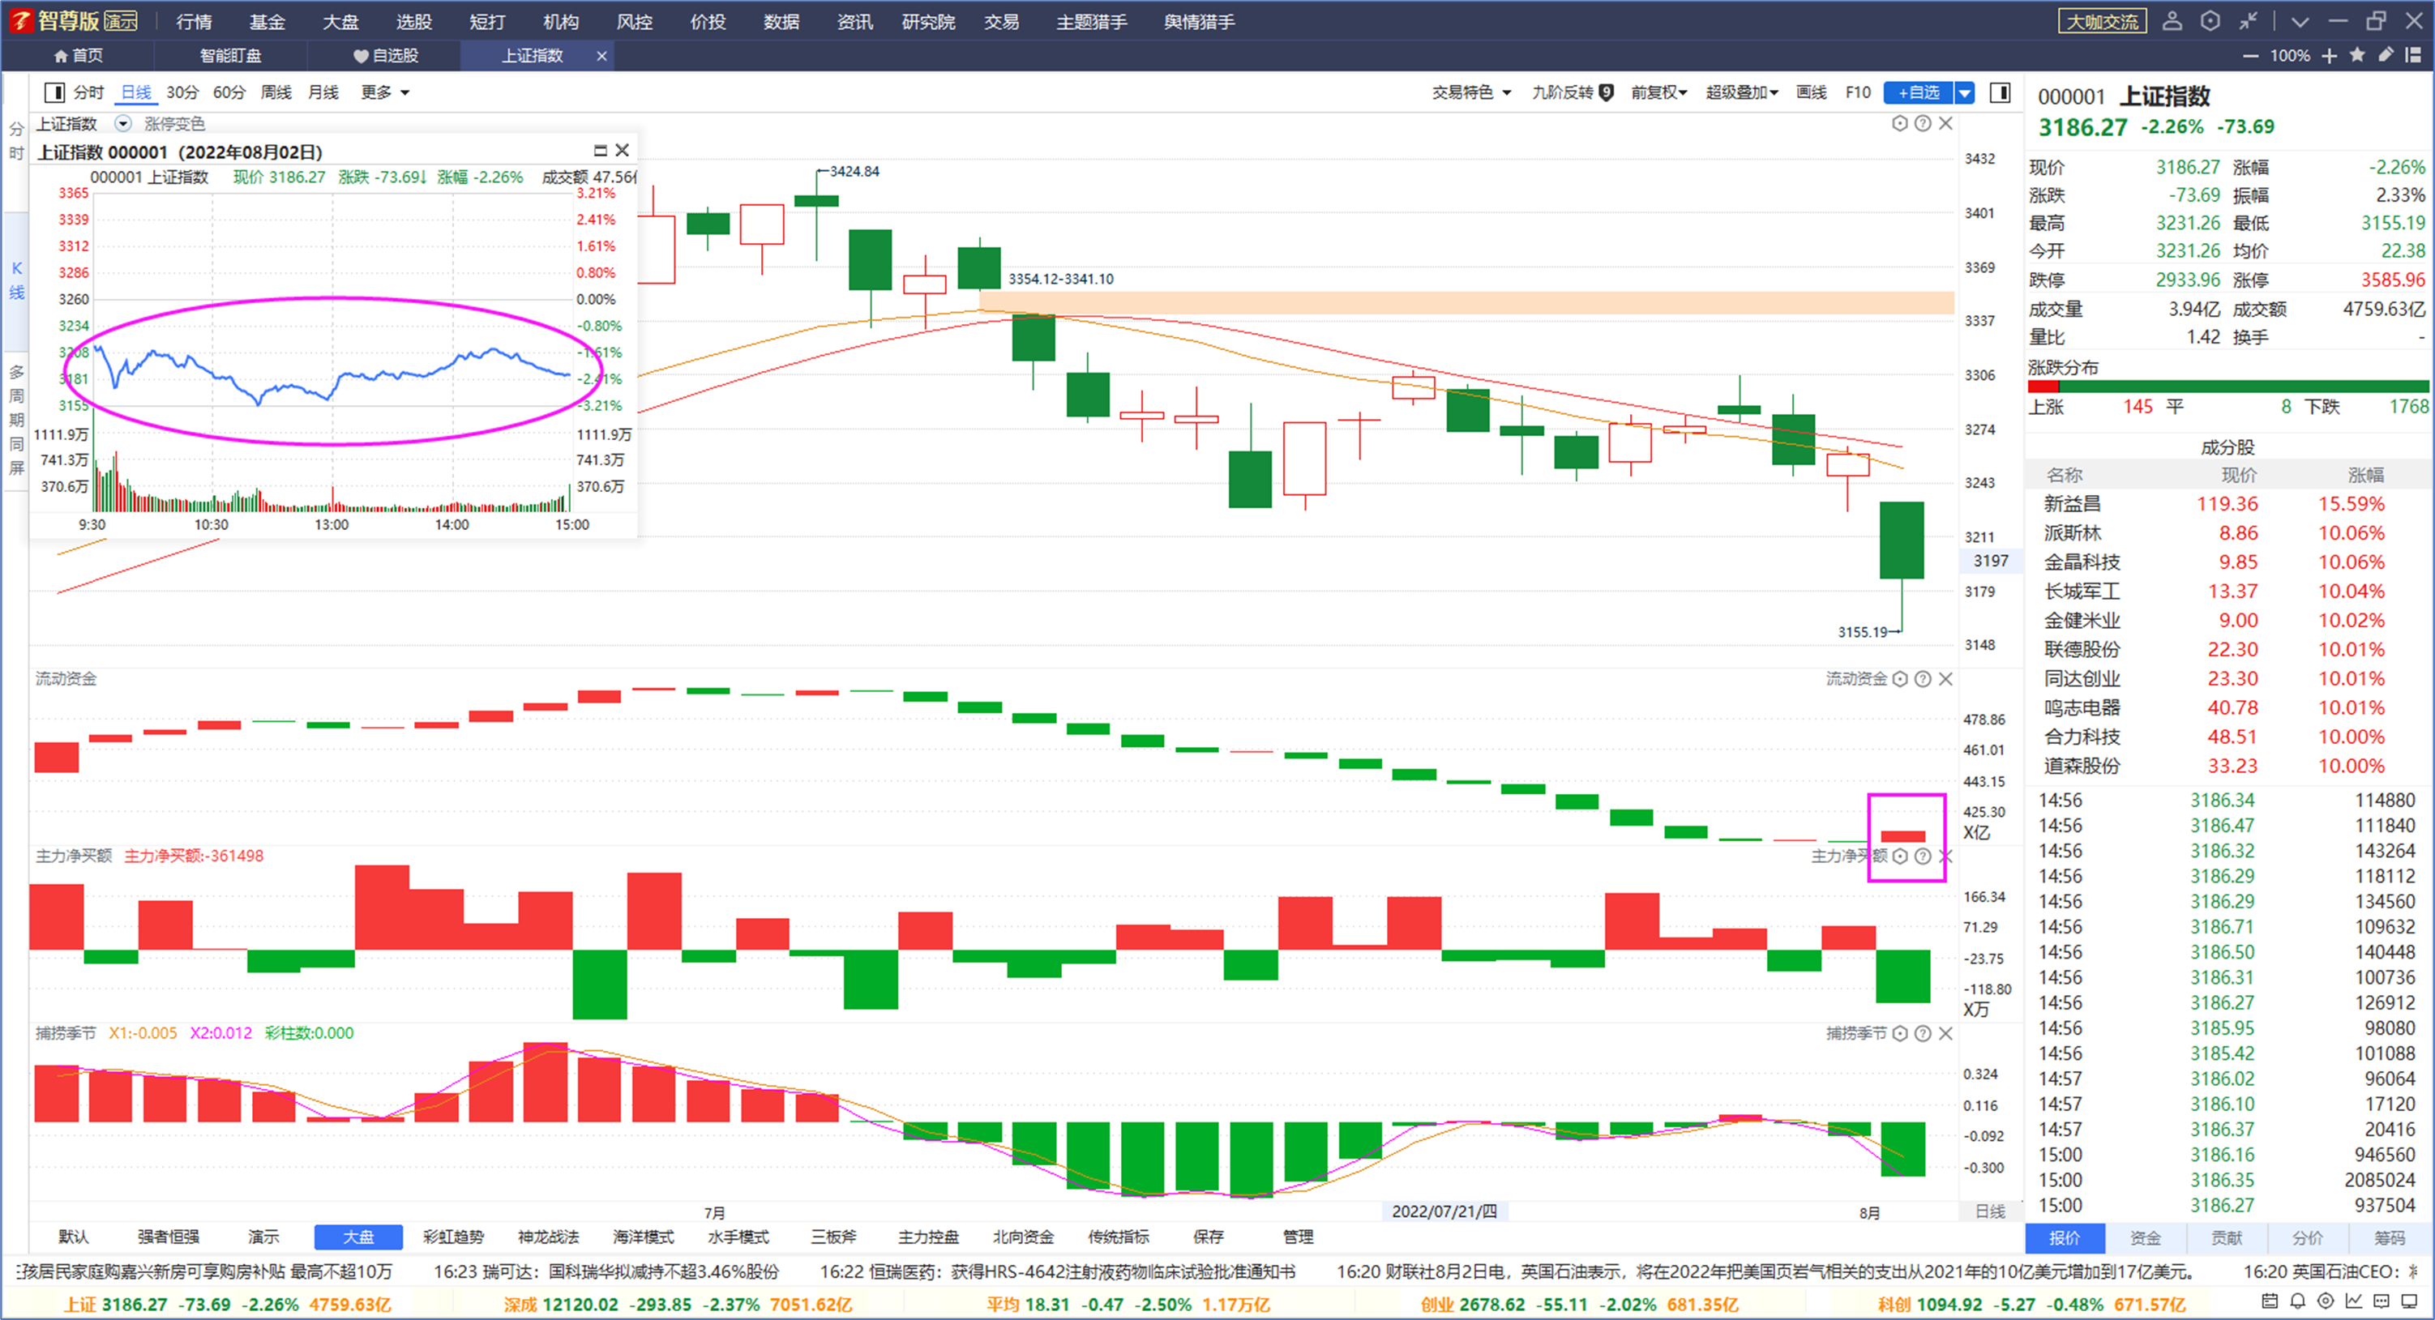Viewport: 2435px width, 1320px height.
Task: Close the intraday popup window
Action: [622, 150]
